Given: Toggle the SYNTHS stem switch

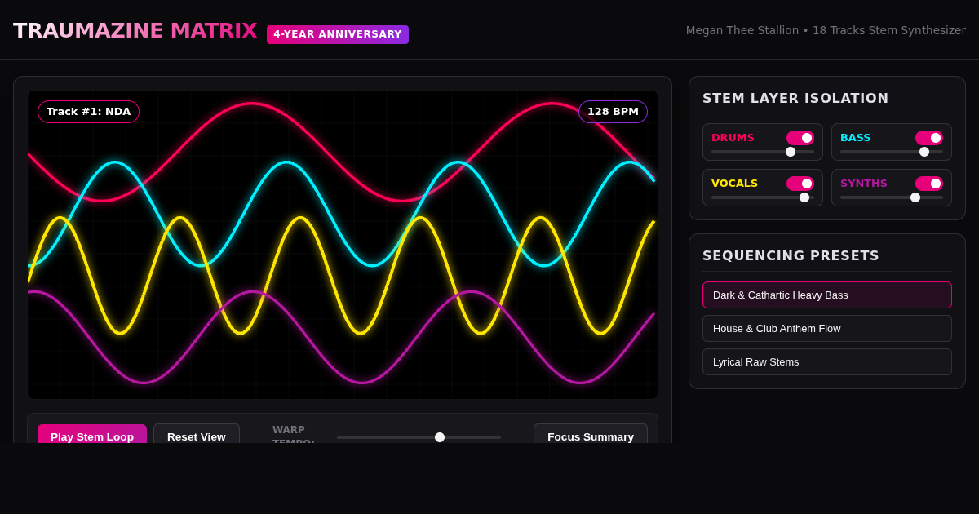Looking at the screenshot, I should (928, 184).
